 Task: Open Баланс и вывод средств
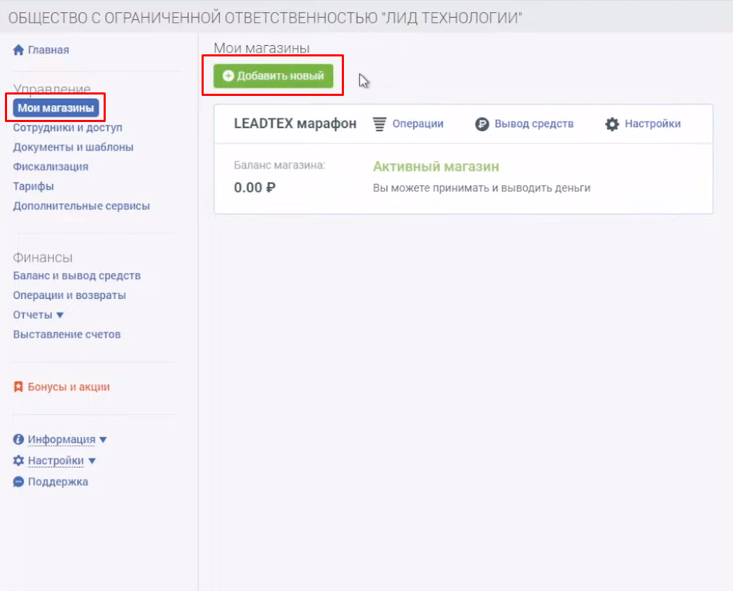[77, 276]
